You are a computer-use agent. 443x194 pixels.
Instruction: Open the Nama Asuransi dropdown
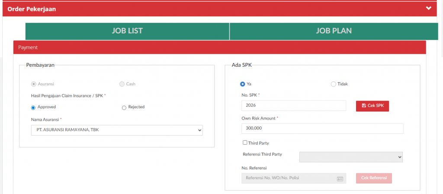coord(117,130)
